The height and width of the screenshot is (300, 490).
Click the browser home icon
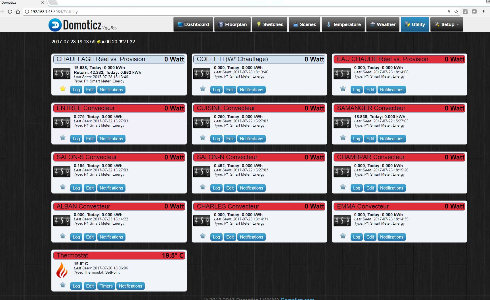[18, 12]
